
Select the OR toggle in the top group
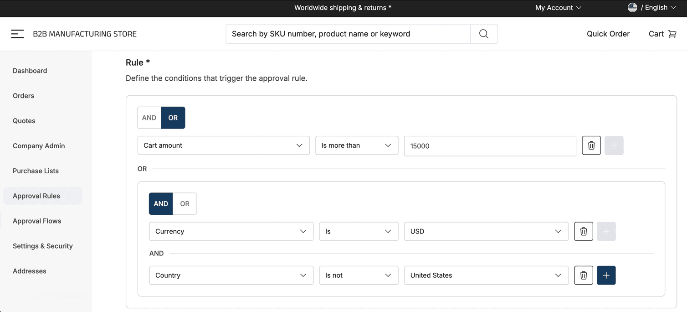[173, 117]
